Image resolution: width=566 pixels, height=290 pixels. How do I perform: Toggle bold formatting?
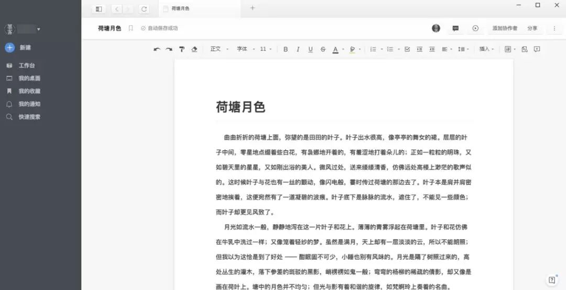tap(286, 49)
